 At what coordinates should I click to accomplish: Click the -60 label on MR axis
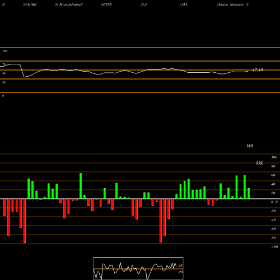coord(273,229)
